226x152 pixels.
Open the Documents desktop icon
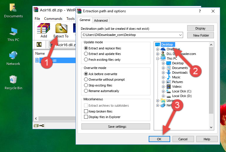pos(13,11)
